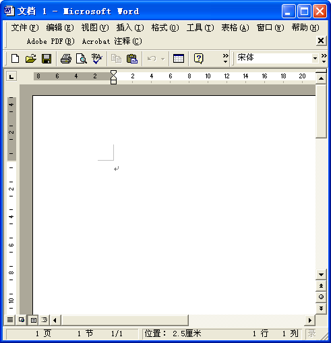
Task: Run spelling and grammar check icon
Action: 97,59
